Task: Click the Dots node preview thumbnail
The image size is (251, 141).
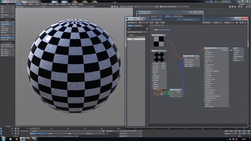Action: (159, 57)
